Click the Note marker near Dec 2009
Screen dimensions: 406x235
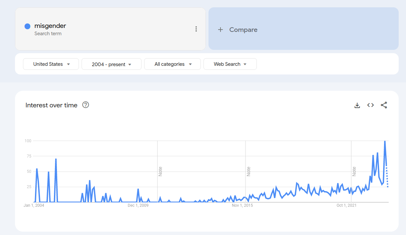click(160, 172)
